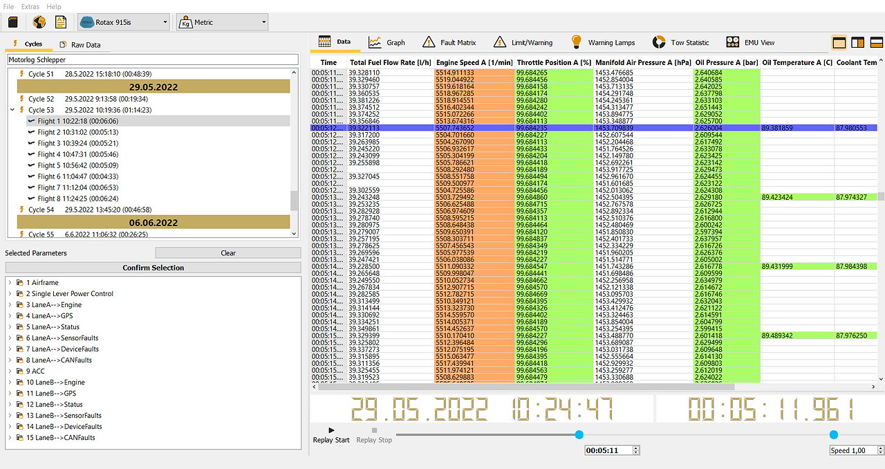Expand the 3 LaneA-->Engine group
This screenshot has height=469, width=885.
pos(10,305)
